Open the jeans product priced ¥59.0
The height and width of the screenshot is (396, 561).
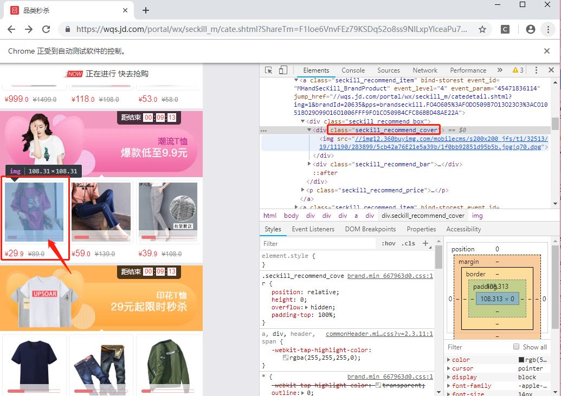(101, 212)
